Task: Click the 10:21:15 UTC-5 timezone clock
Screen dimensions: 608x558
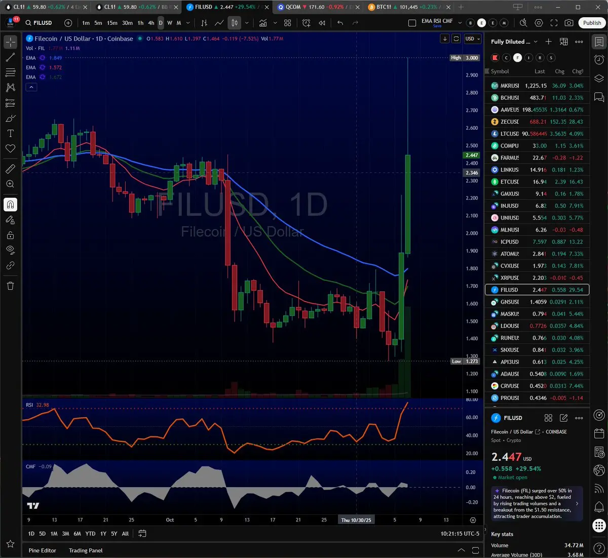Action: pos(460,534)
